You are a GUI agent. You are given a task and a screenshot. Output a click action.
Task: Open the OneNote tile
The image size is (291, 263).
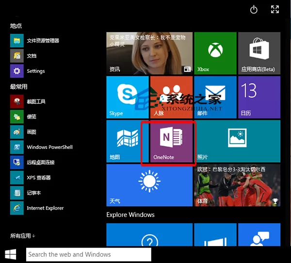(171, 141)
